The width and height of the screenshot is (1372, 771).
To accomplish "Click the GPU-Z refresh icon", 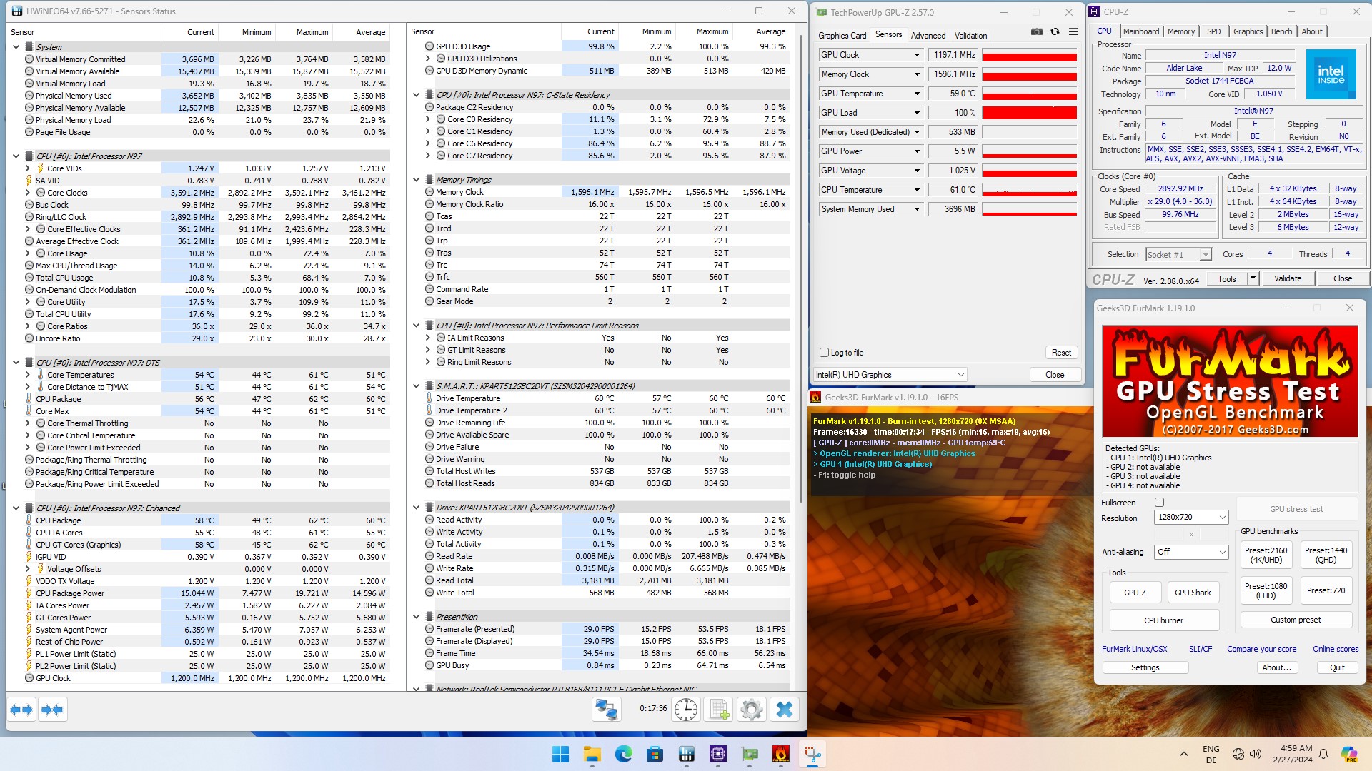I will (x=1055, y=32).
